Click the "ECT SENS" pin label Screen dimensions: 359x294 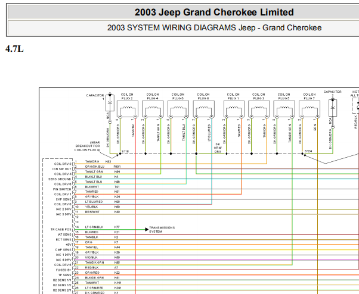tap(64, 240)
